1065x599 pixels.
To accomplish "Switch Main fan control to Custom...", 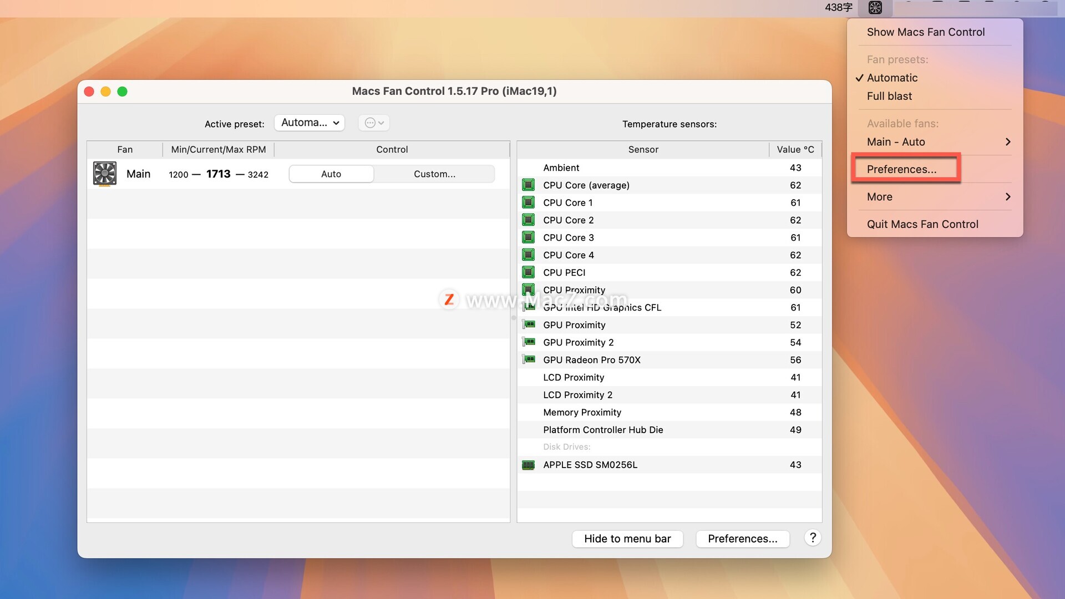I will tap(434, 174).
